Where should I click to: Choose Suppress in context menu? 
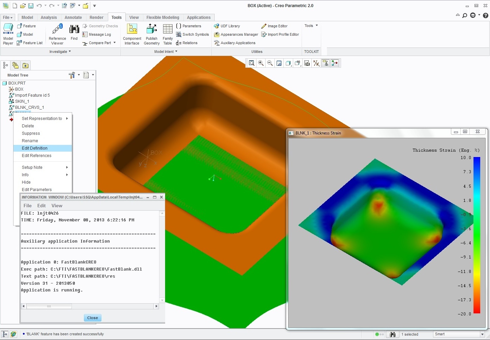tap(42, 133)
